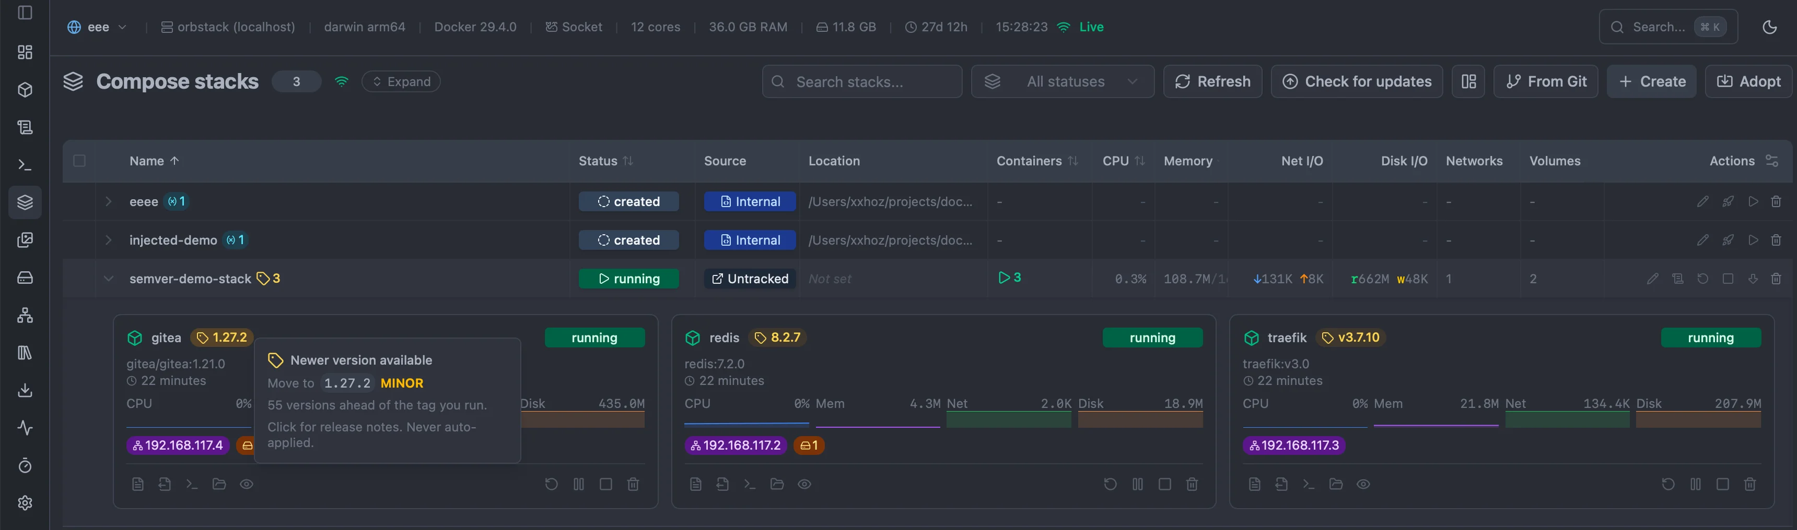The height and width of the screenshot is (530, 1797).
Task: Toggle select-all checkbox in table header
Action: pyautogui.click(x=79, y=161)
